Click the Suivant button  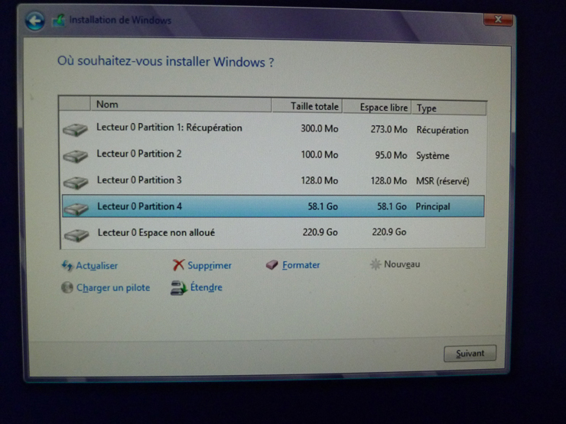tap(470, 353)
